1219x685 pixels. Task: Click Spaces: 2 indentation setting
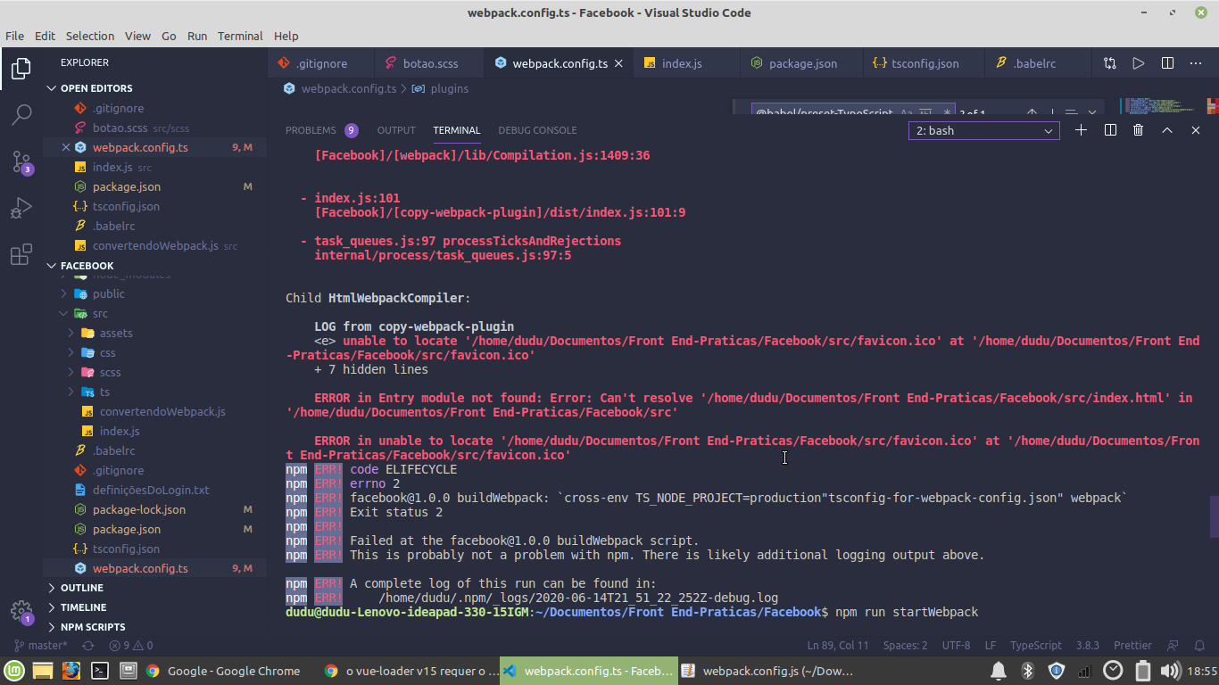click(x=905, y=645)
